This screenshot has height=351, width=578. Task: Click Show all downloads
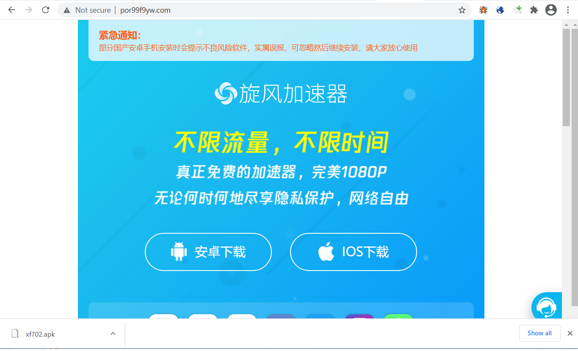tap(539, 333)
